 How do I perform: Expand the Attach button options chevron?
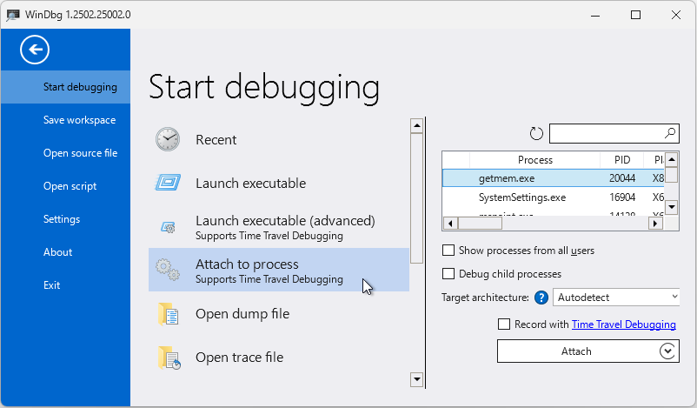coord(667,351)
